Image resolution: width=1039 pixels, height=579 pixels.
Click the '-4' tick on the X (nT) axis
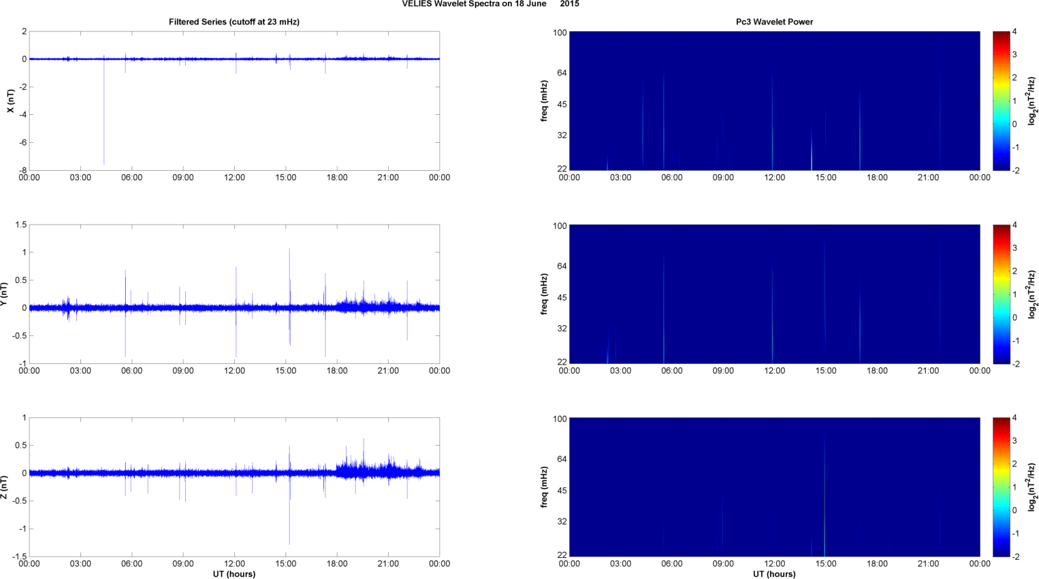click(x=22, y=114)
